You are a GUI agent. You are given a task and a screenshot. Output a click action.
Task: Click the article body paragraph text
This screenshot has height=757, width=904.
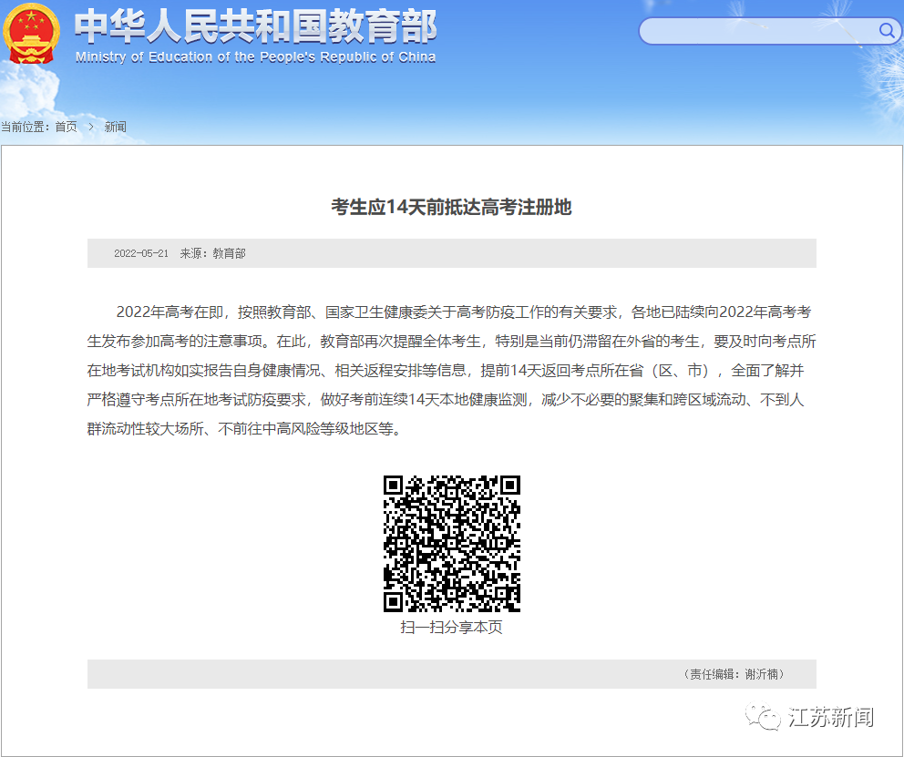[451, 371]
